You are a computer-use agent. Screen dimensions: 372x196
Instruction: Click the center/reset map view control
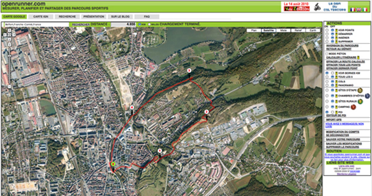(x=10, y=35)
